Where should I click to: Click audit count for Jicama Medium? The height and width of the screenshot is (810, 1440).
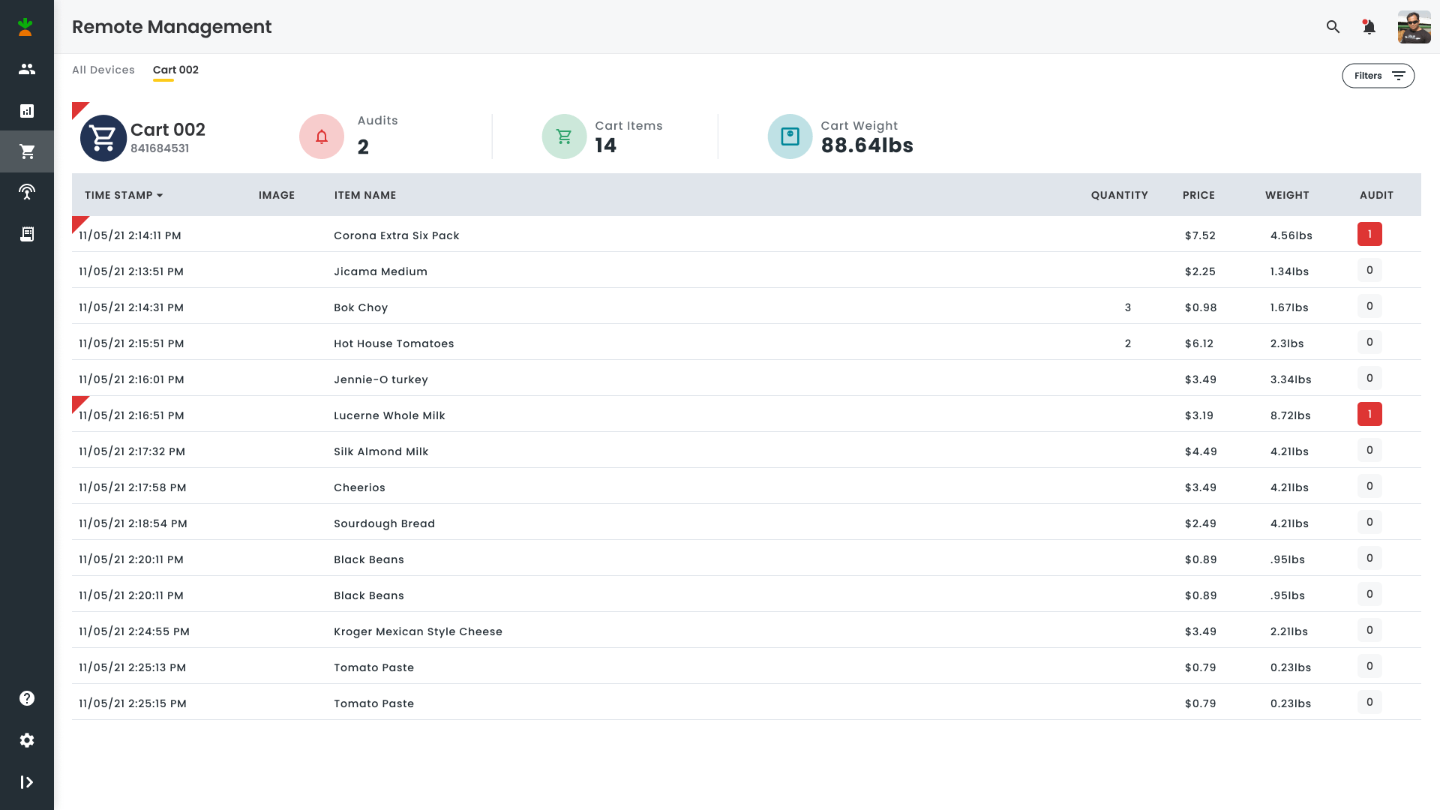(x=1369, y=270)
